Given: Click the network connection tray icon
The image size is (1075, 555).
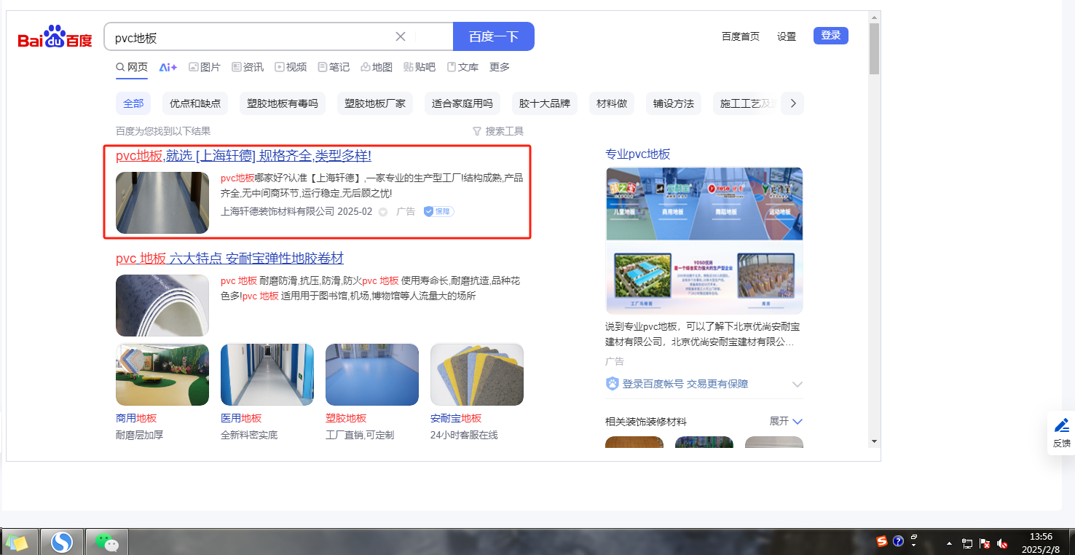Looking at the screenshot, I should click(967, 543).
